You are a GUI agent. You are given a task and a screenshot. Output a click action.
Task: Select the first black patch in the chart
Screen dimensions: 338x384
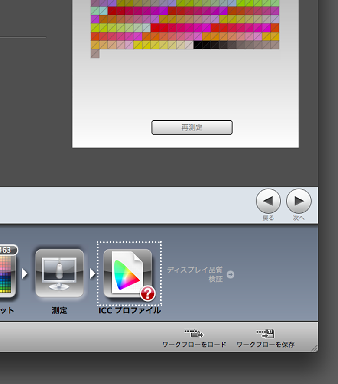198,45
